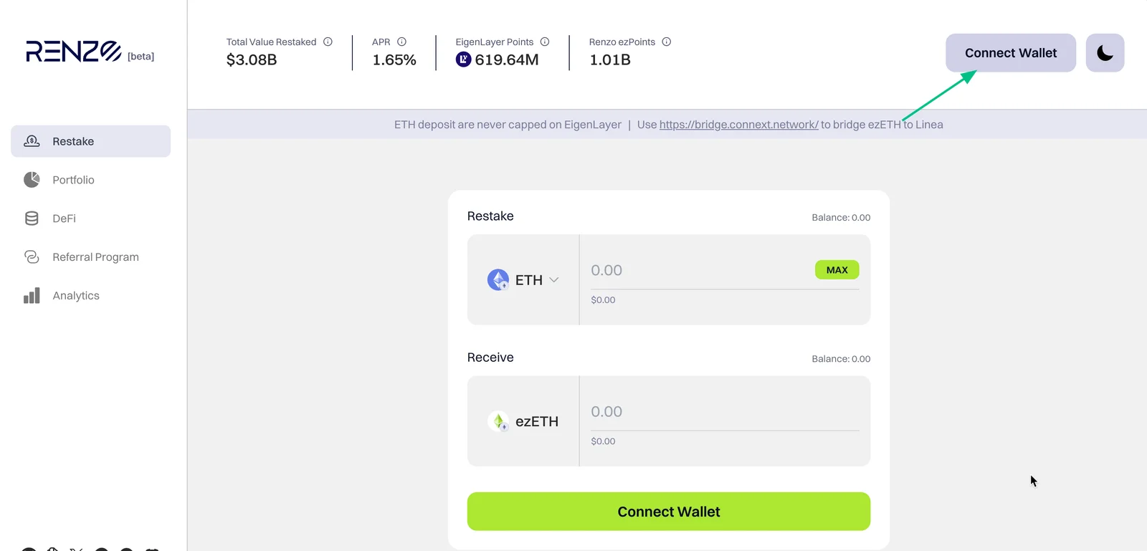Click the MAX amount button
Image resolution: width=1147 pixels, height=551 pixels.
[x=837, y=270]
